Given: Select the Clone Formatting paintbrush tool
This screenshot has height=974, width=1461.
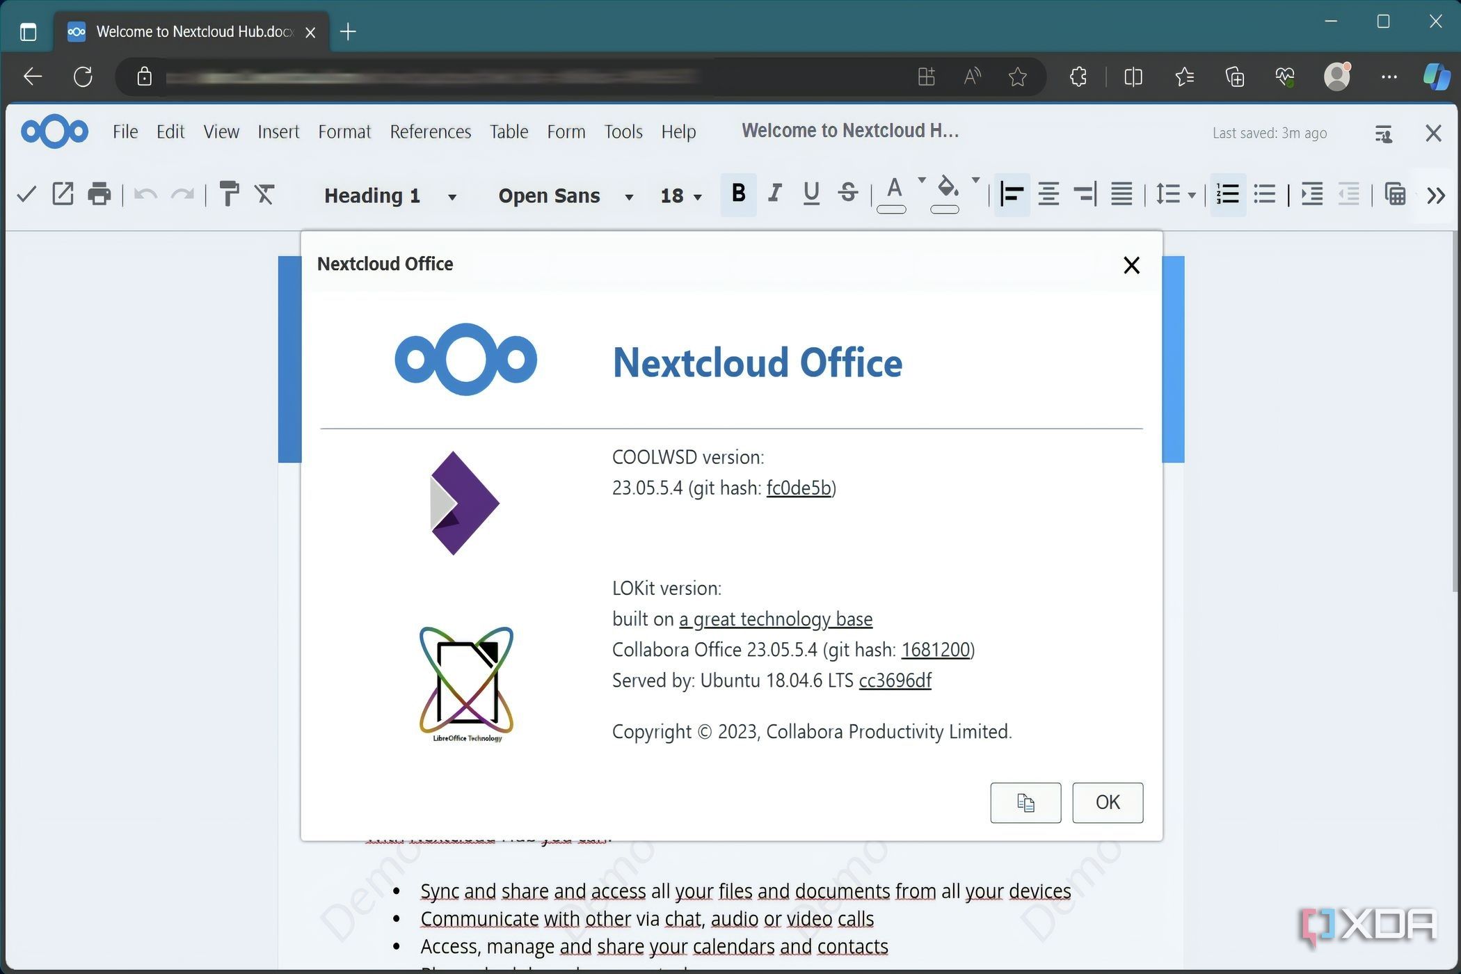Looking at the screenshot, I should [x=228, y=194].
